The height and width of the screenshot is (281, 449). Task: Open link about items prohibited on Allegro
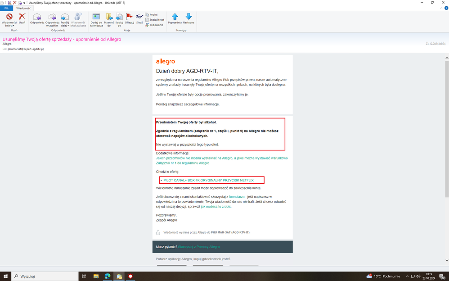point(222,158)
